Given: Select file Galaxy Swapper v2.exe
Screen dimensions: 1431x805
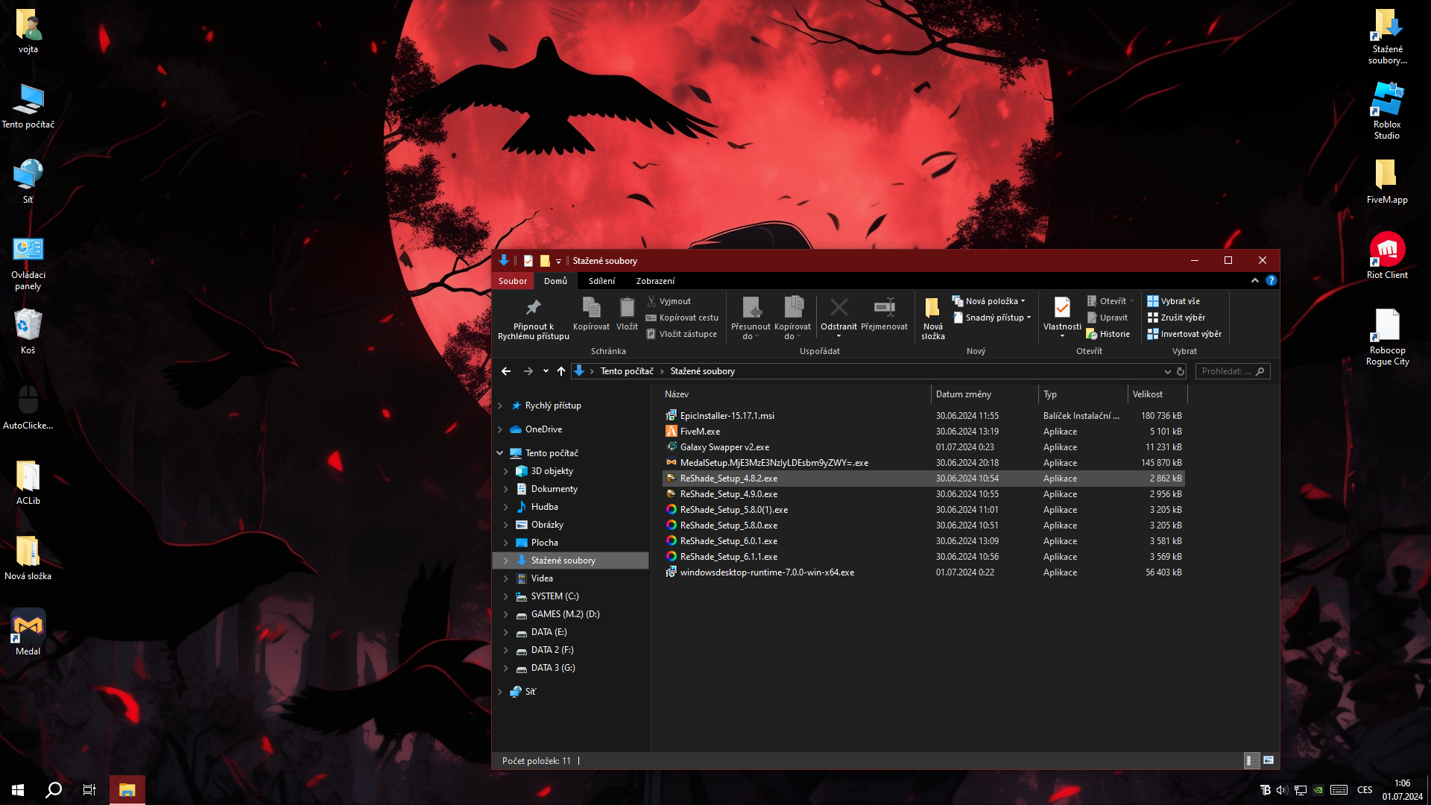Looking at the screenshot, I should (923, 447).
